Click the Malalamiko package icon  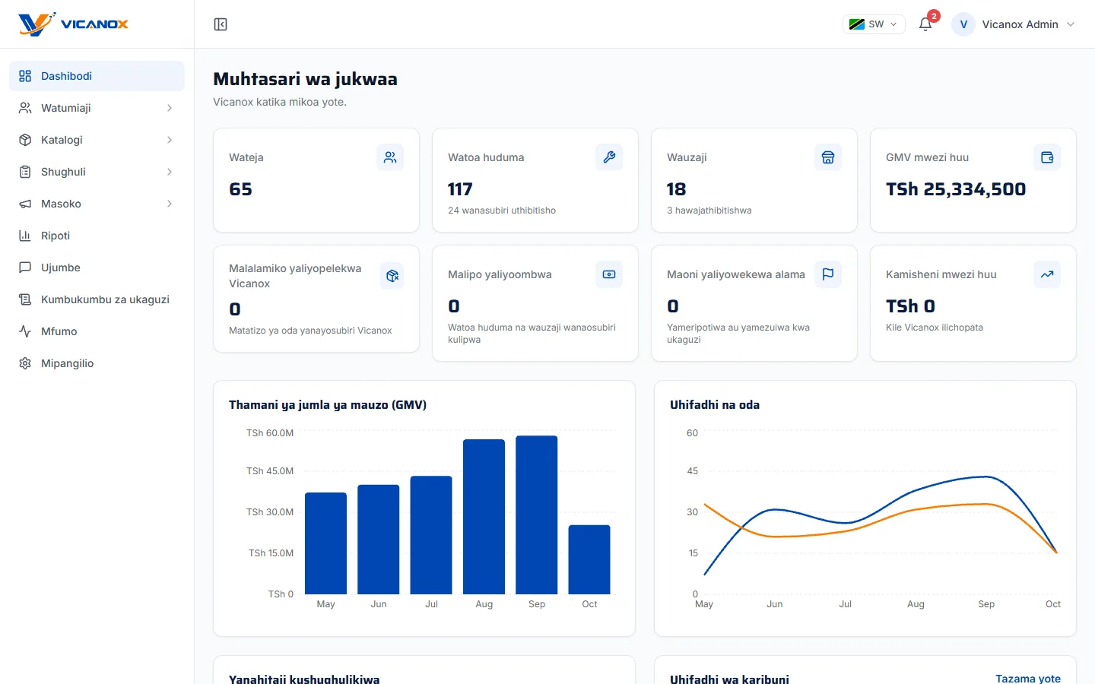pyautogui.click(x=392, y=276)
